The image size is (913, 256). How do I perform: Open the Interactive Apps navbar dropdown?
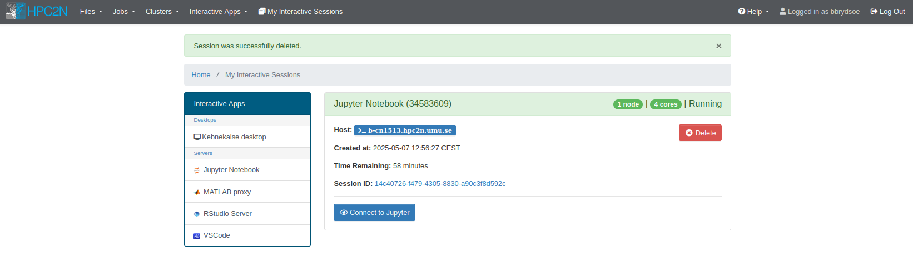pyautogui.click(x=218, y=11)
